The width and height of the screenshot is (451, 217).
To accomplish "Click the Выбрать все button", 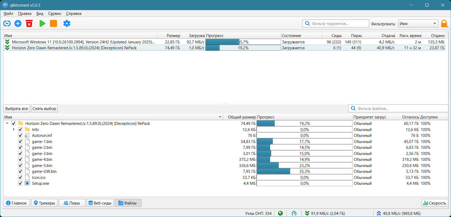I will pyautogui.click(x=17, y=108).
